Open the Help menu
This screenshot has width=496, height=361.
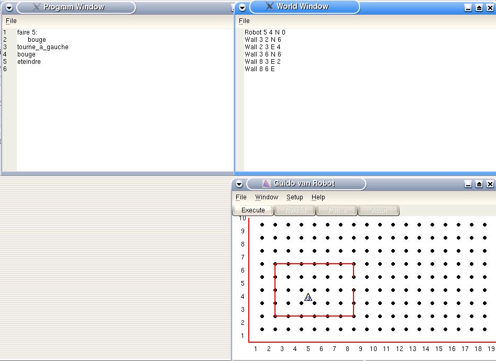coord(318,197)
